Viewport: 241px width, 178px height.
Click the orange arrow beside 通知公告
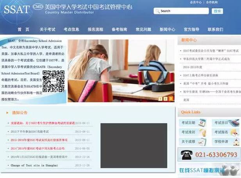[x=7, y=113]
